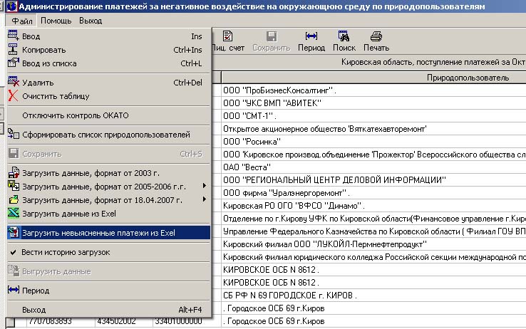This screenshot has width=526, height=329.
Task: Click the Удалить menu entry icon
Action: [14, 83]
